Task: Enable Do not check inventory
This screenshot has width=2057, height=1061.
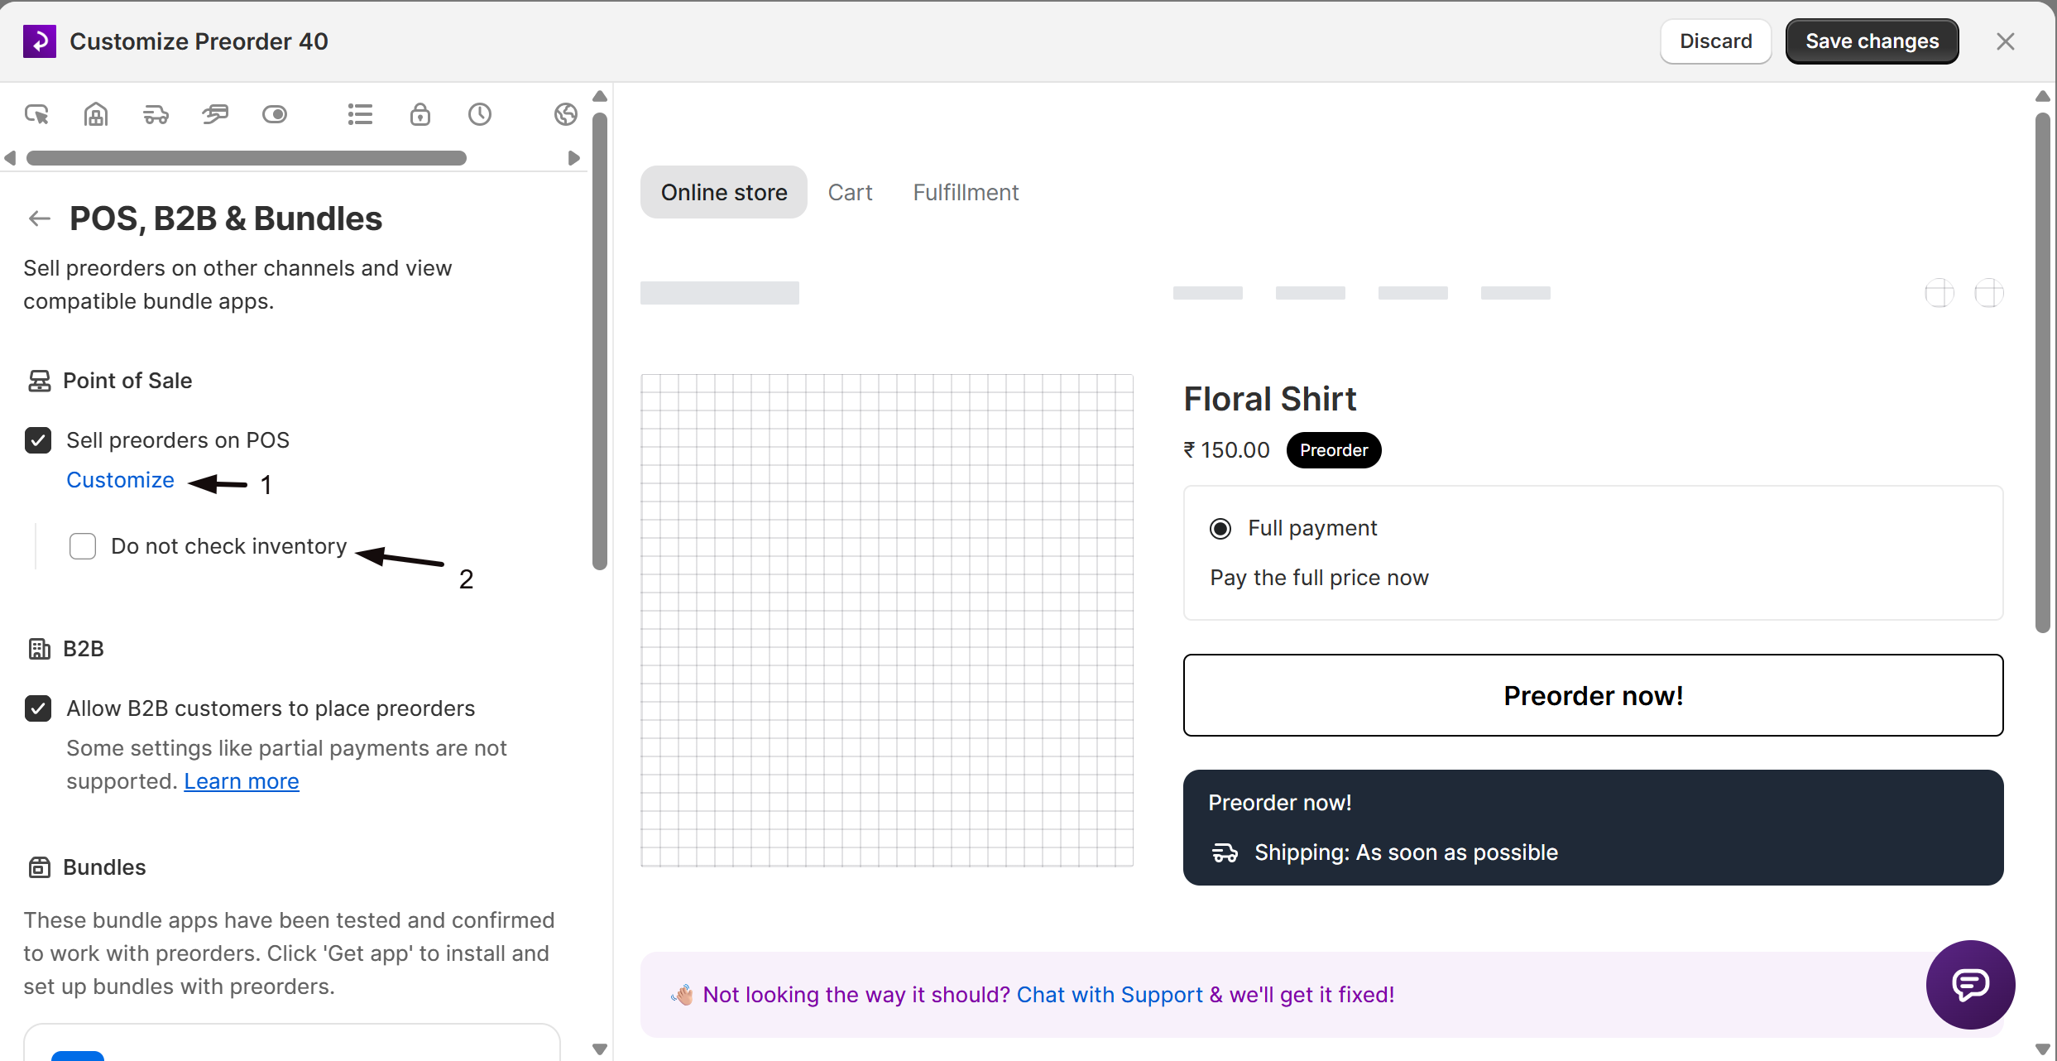Action: coord(83,546)
